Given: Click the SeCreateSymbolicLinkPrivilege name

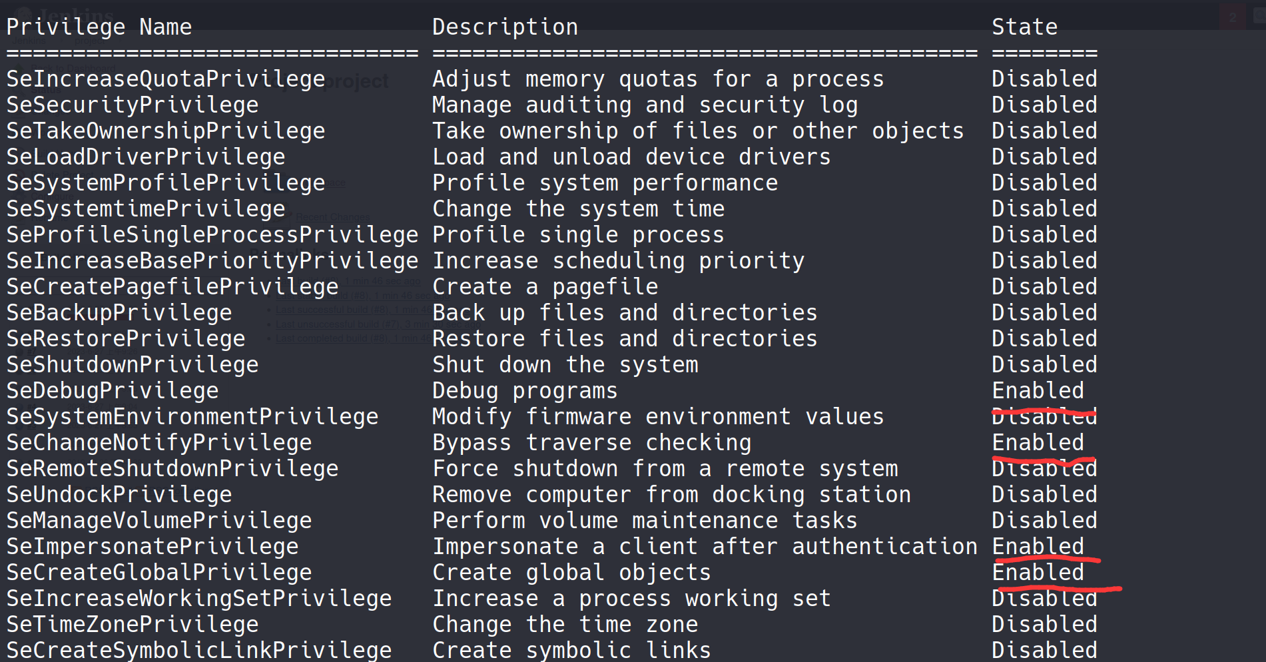Looking at the screenshot, I should [x=199, y=651].
